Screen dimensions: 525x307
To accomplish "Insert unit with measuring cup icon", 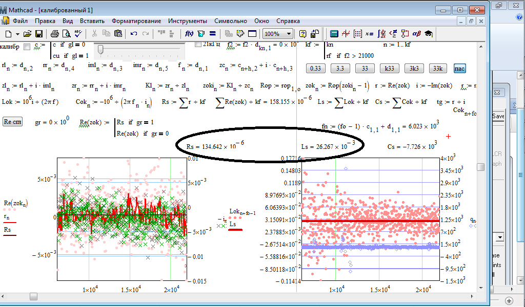I will click(x=201, y=34).
